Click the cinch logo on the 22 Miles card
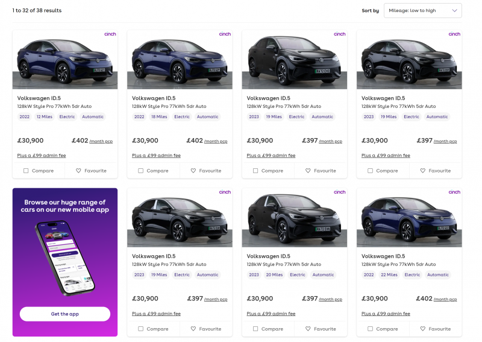This screenshot has width=482, height=342. [x=454, y=192]
